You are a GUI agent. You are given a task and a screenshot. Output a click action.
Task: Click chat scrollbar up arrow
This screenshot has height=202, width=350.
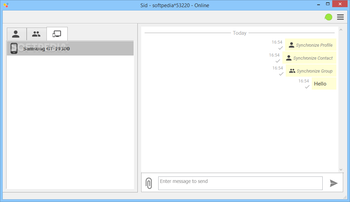(x=341, y=30)
